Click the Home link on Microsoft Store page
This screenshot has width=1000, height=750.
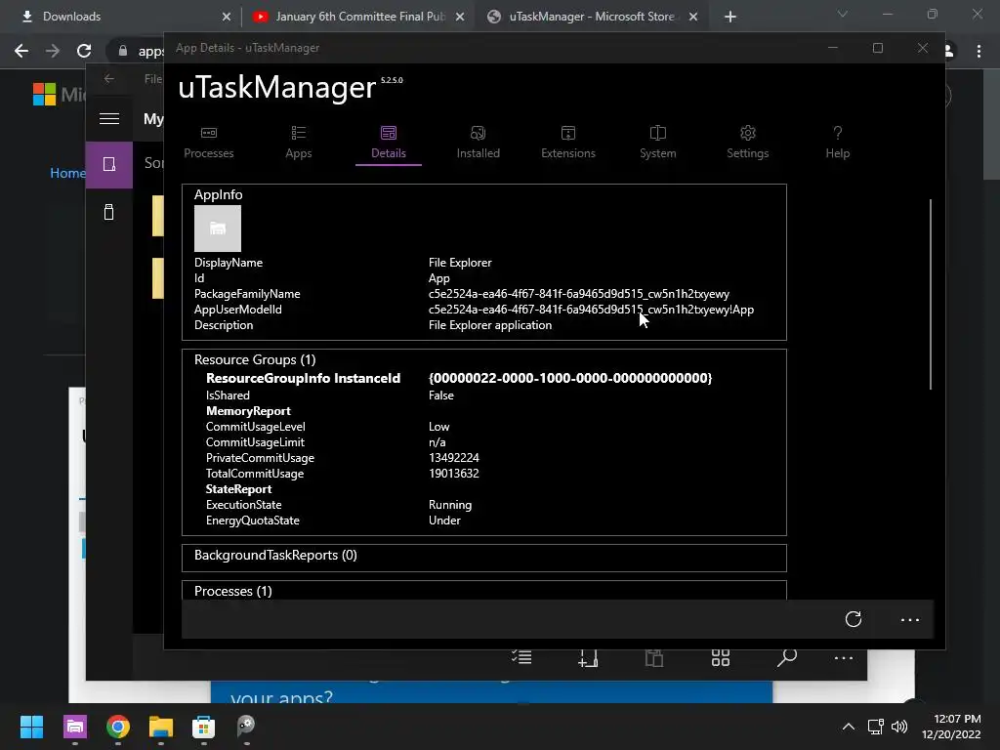pos(67,173)
